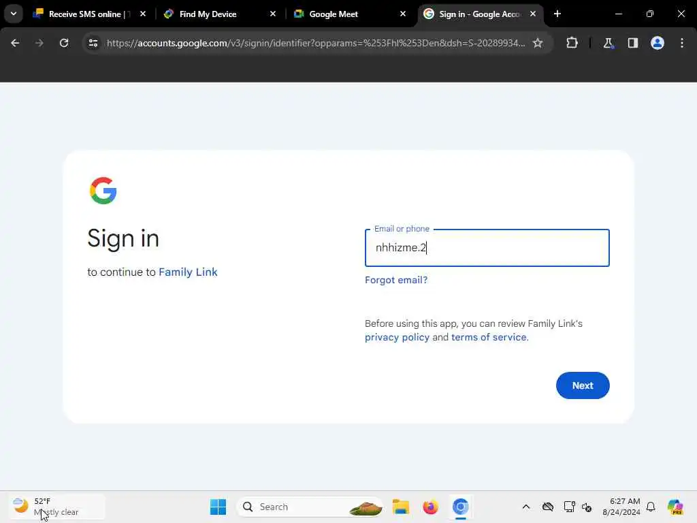Open the Chrome profile avatar
Viewport: 697px width, 523px height.
(658, 43)
